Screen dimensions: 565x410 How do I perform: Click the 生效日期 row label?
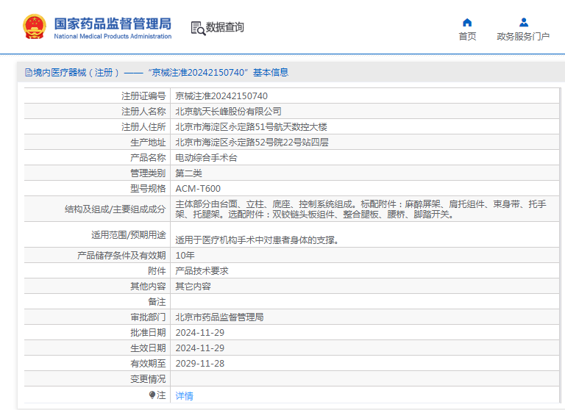pos(148,348)
